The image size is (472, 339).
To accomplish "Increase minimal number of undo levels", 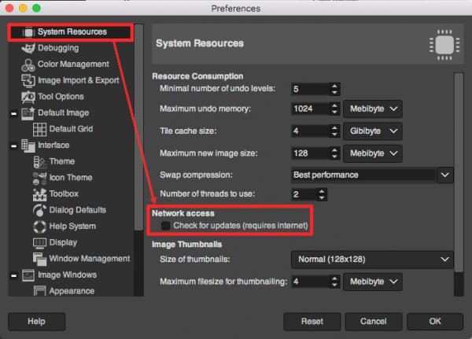I will pyautogui.click(x=334, y=86).
